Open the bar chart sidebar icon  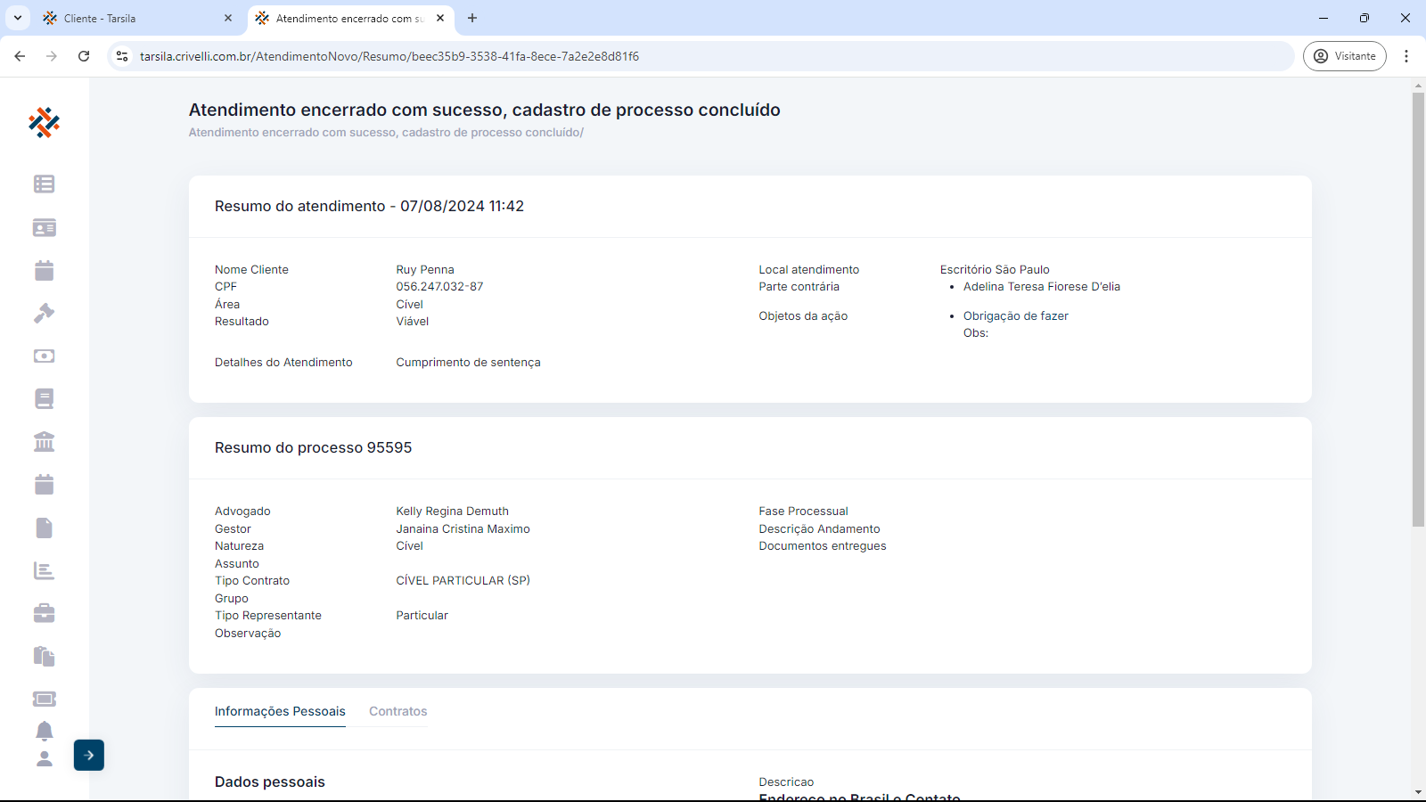(44, 570)
